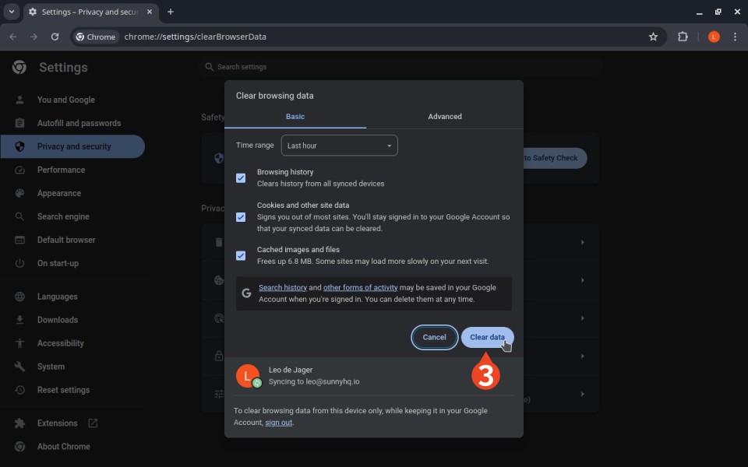Toggle Cookies and other site data checkbox
This screenshot has width=748, height=467.
coord(241,217)
